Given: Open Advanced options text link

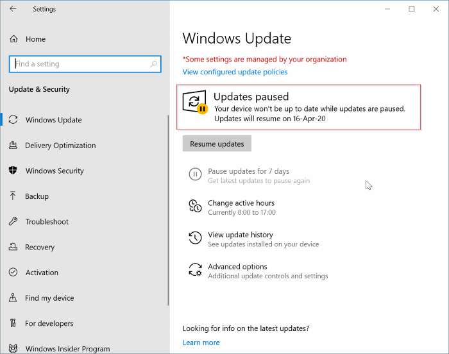Looking at the screenshot, I should coord(237,267).
